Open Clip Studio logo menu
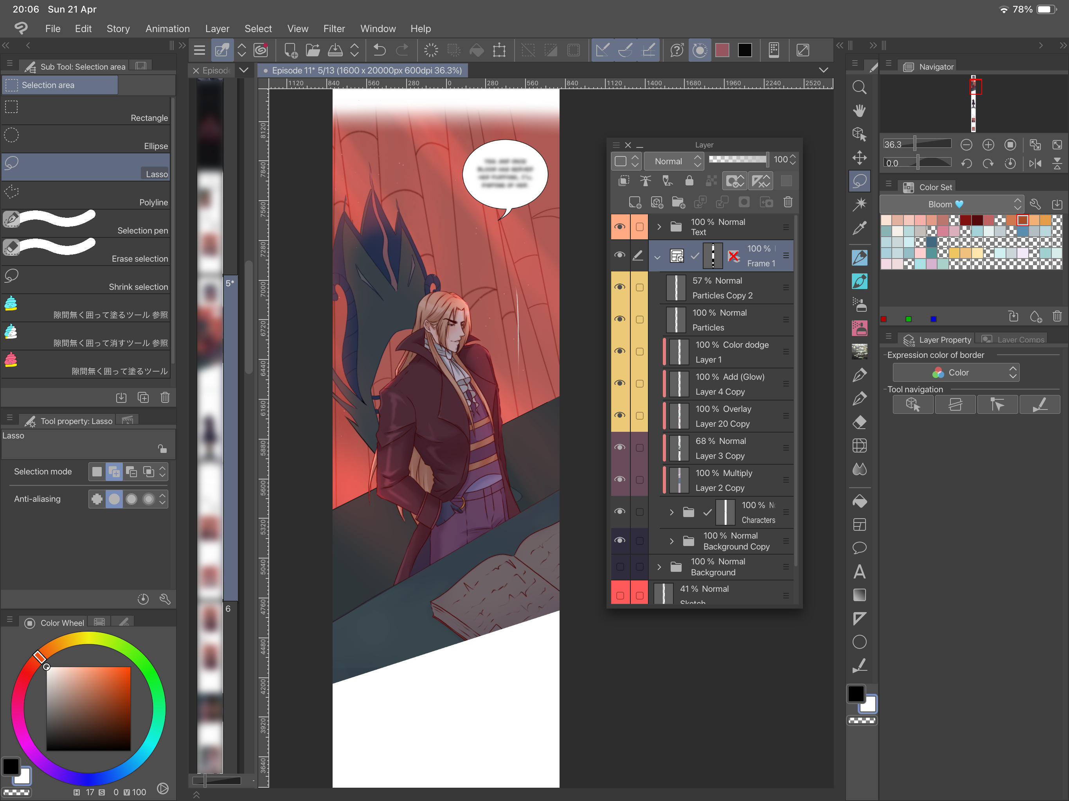 [x=21, y=29]
